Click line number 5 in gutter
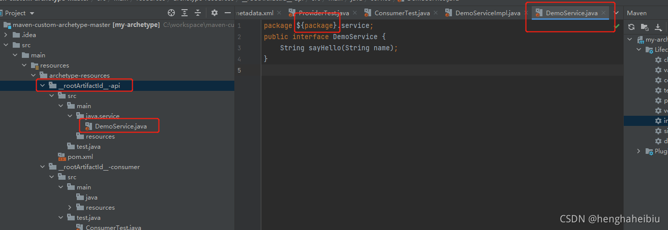This screenshot has width=668, height=230. (239, 70)
